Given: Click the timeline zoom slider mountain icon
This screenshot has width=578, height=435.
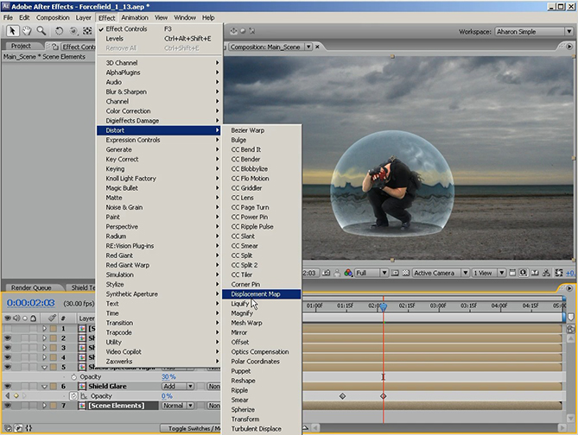Looking at the screenshot, I should pyautogui.click(x=305, y=427).
